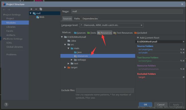Open SDKs platform settings
This screenshot has width=186, height=110.
click(9, 43)
